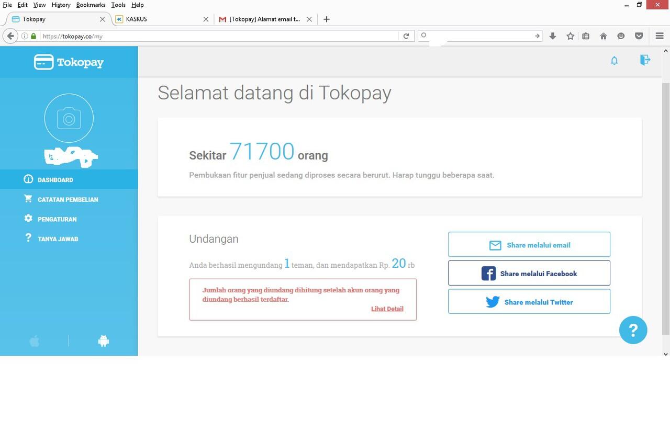Click the Apple app icon

pyautogui.click(x=34, y=340)
